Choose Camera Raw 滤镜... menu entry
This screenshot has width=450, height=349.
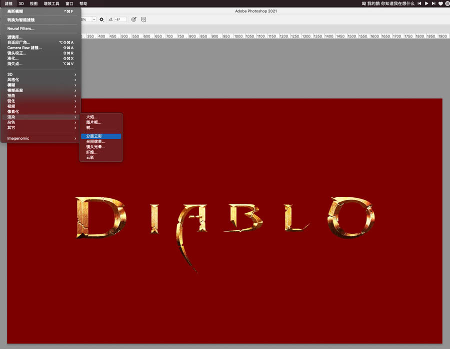point(24,48)
